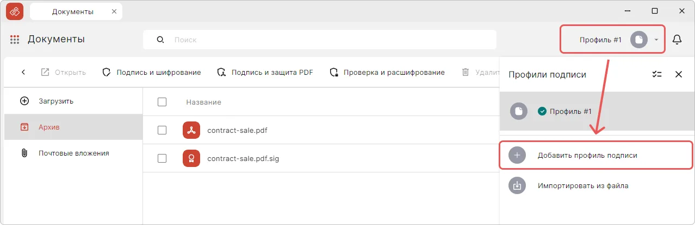Click the Документы page heading
The height and width of the screenshot is (225, 695).
56,39
